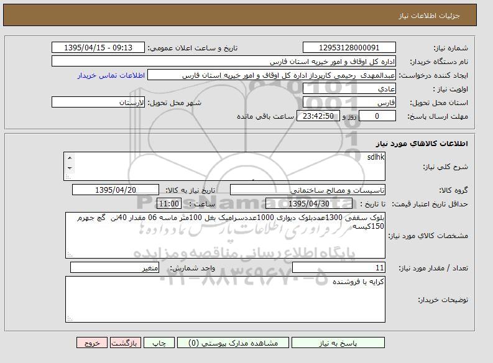Viewport: 493px width, 363px height.
Task: Click the remaining days field showing 0
Action: pyautogui.click(x=377, y=116)
